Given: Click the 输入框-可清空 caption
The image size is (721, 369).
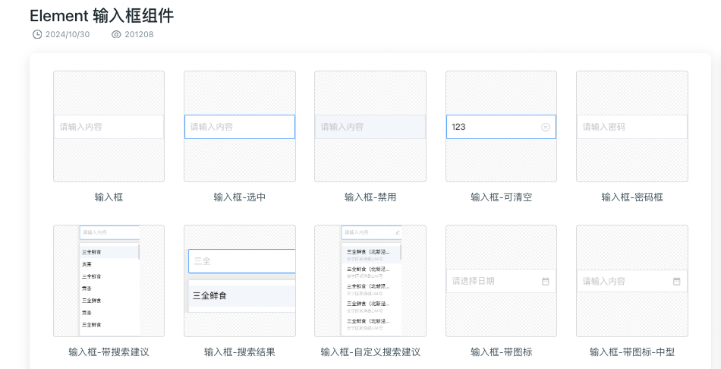Looking at the screenshot, I should coord(501,197).
